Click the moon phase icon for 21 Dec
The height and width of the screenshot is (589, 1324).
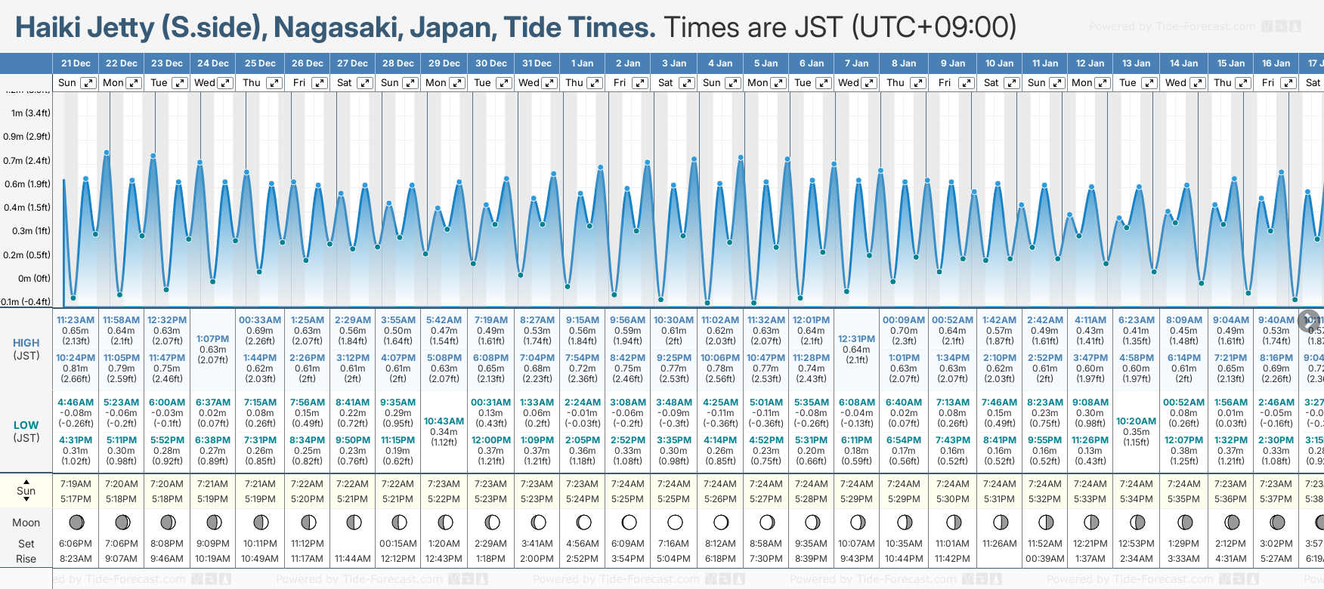[x=76, y=522]
